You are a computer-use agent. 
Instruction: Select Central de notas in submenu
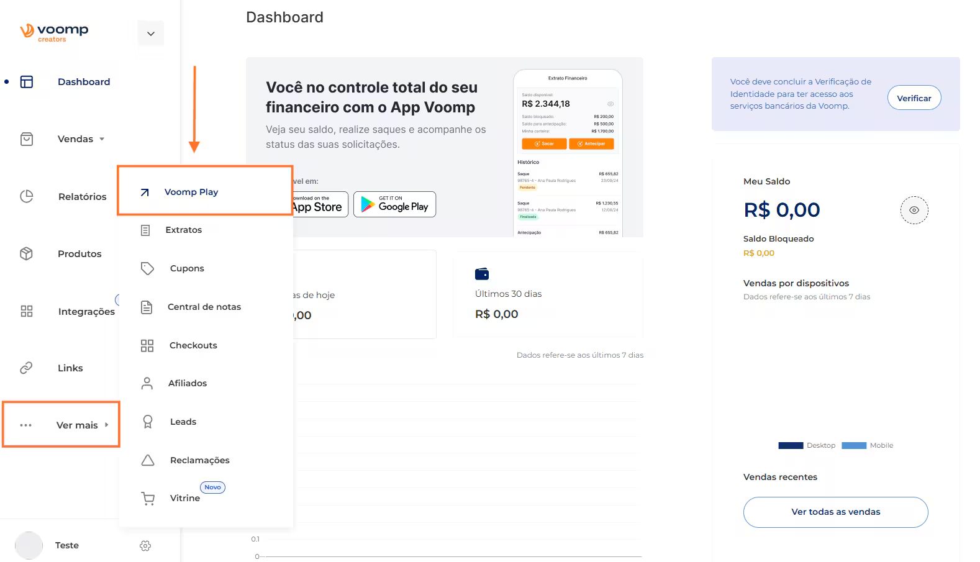[x=204, y=307]
